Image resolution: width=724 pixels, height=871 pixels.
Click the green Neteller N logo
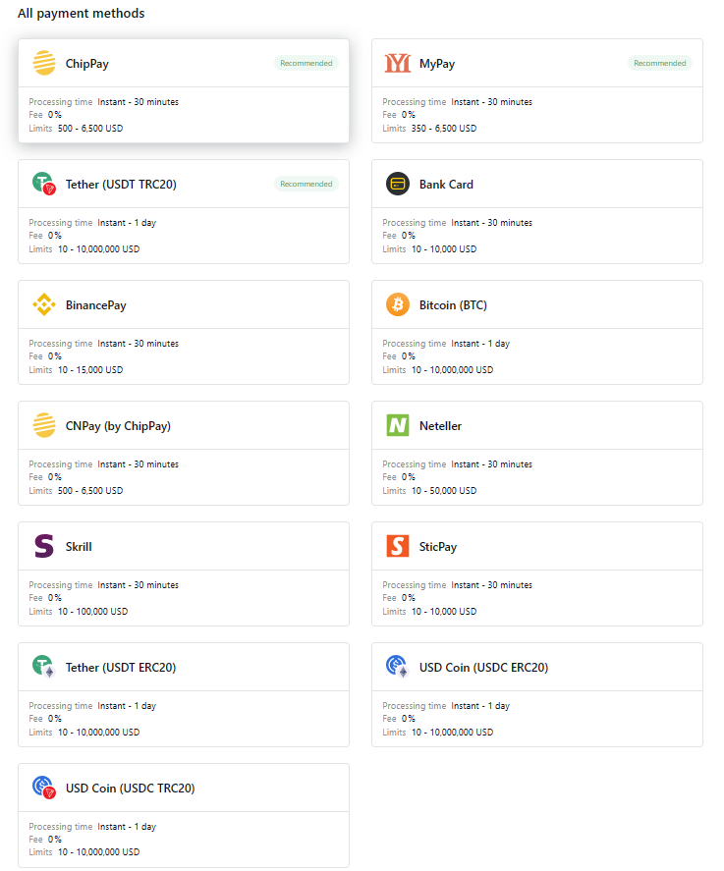click(x=397, y=425)
